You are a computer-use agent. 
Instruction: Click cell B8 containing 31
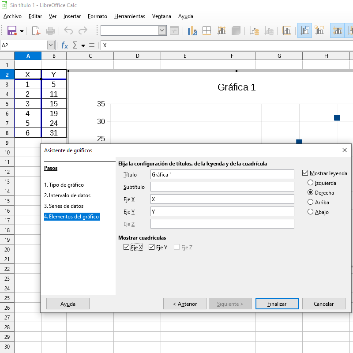(54, 133)
